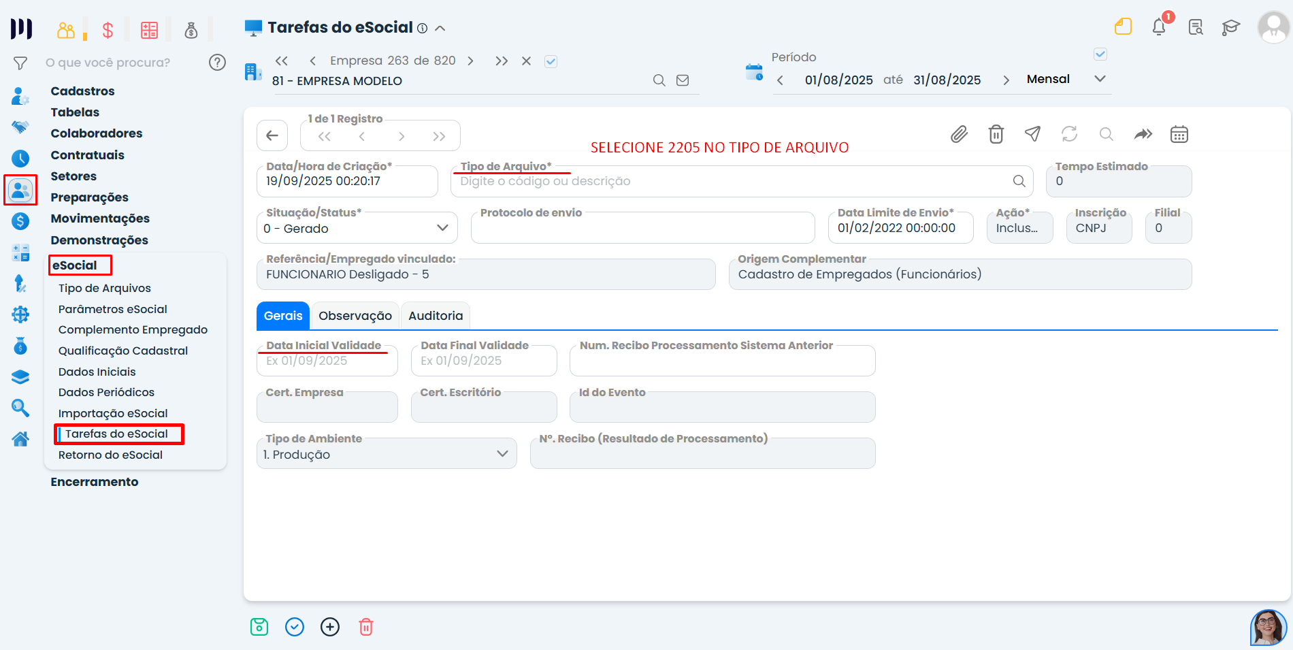Click the help question mark icon
Screen dimensions: 1293x650
click(217, 63)
